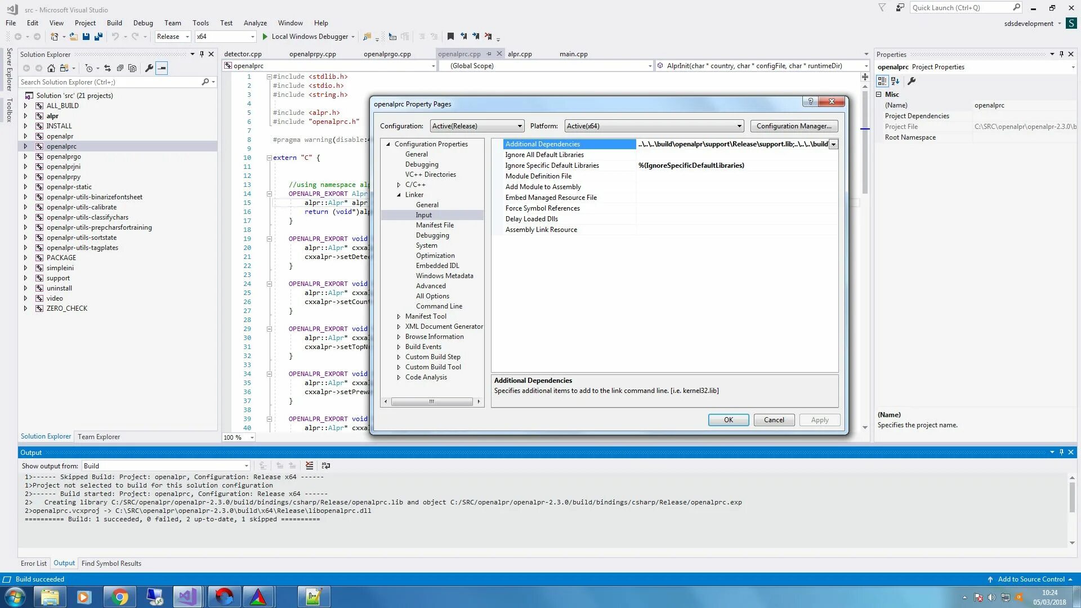Expand the C/C++ node in the property tree
The height and width of the screenshot is (608, 1081).
399,185
